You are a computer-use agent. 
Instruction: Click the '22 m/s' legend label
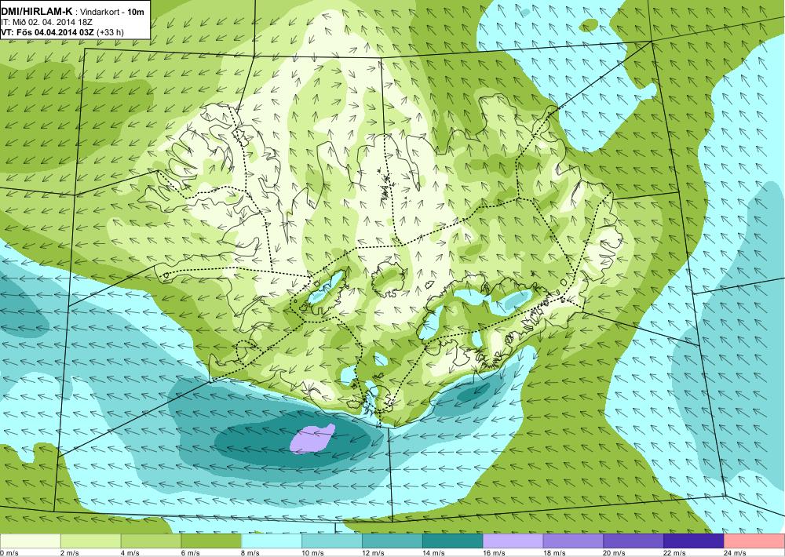(x=675, y=553)
